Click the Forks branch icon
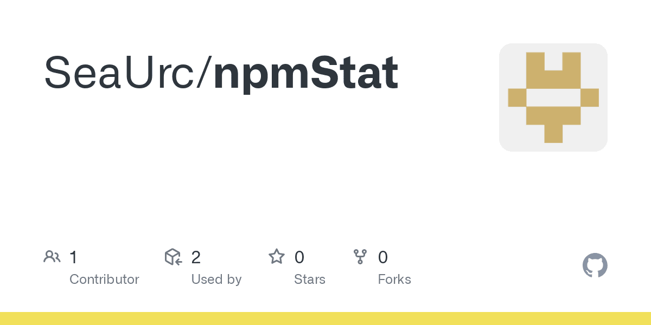The height and width of the screenshot is (325, 651). coord(360,257)
